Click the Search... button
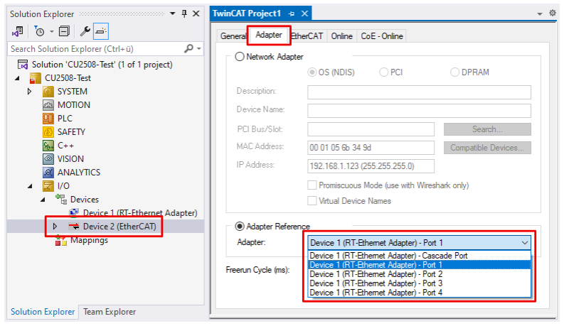This screenshot has height=326, width=564. (x=487, y=129)
